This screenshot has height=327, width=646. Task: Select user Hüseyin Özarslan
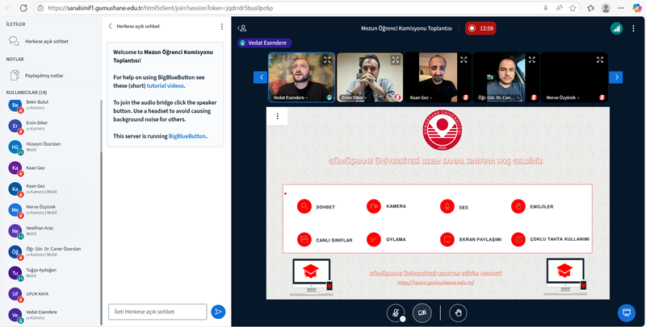point(51,147)
